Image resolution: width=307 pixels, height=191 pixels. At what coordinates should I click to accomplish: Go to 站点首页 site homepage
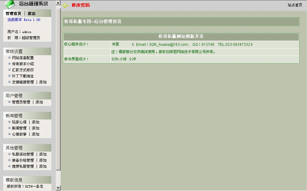pyautogui.click(x=295, y=5)
